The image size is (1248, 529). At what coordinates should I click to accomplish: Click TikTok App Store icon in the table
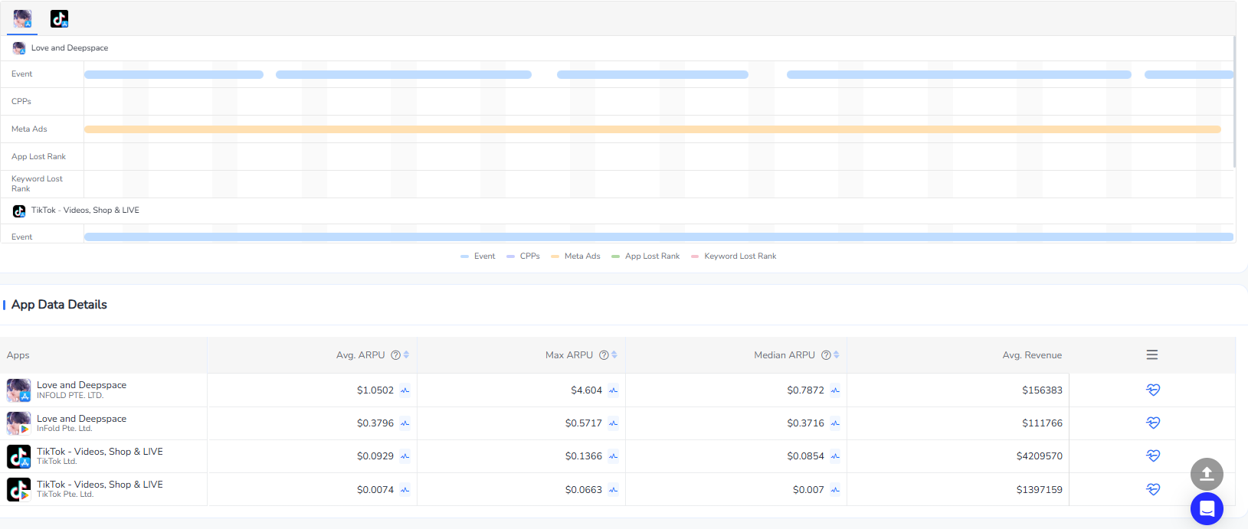tap(18, 456)
